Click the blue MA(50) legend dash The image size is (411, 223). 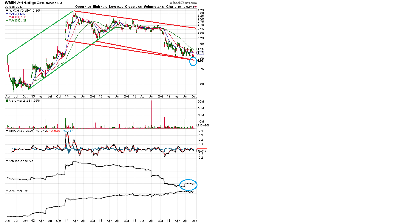tap(7, 14)
